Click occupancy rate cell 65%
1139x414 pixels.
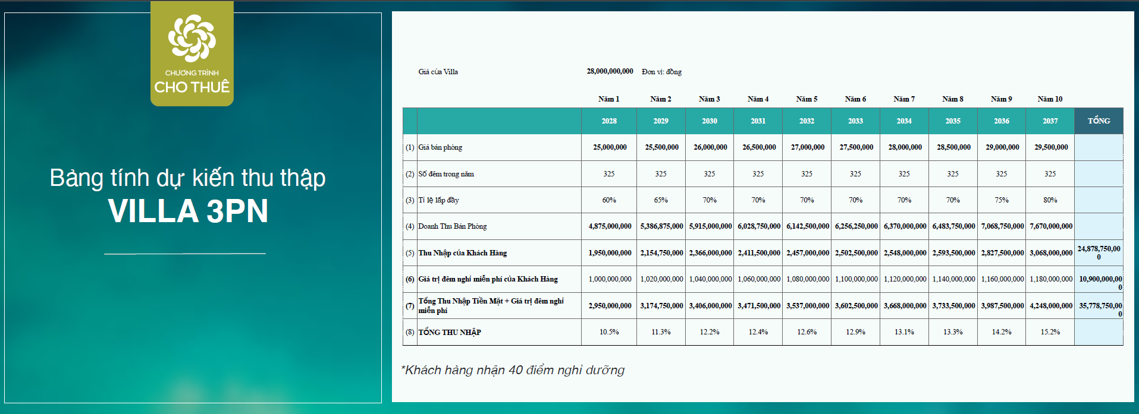click(x=661, y=200)
